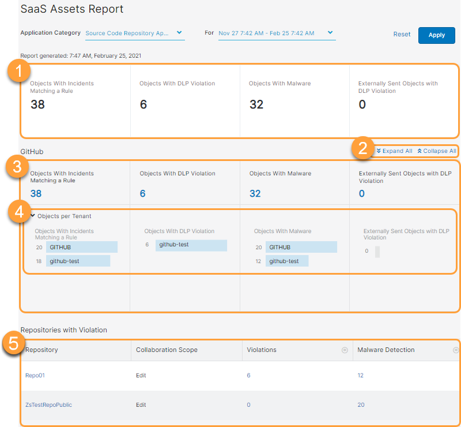Click the Reset link
The height and width of the screenshot is (427, 461).
pos(402,34)
